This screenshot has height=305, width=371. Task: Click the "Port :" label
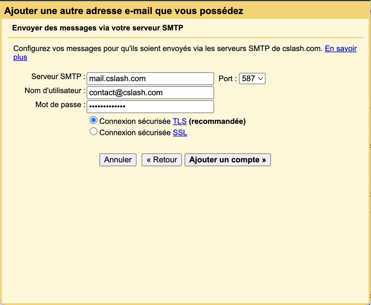(228, 78)
